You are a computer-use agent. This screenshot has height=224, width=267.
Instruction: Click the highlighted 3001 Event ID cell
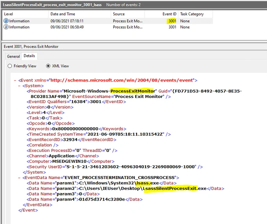pyautogui.click(x=172, y=21)
